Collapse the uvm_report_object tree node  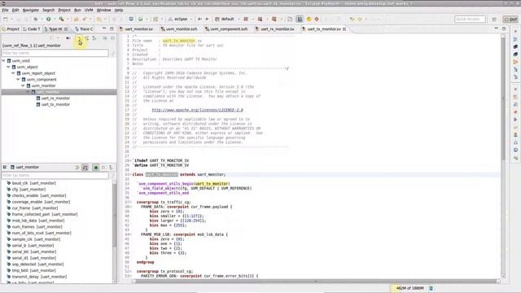(x=13, y=73)
